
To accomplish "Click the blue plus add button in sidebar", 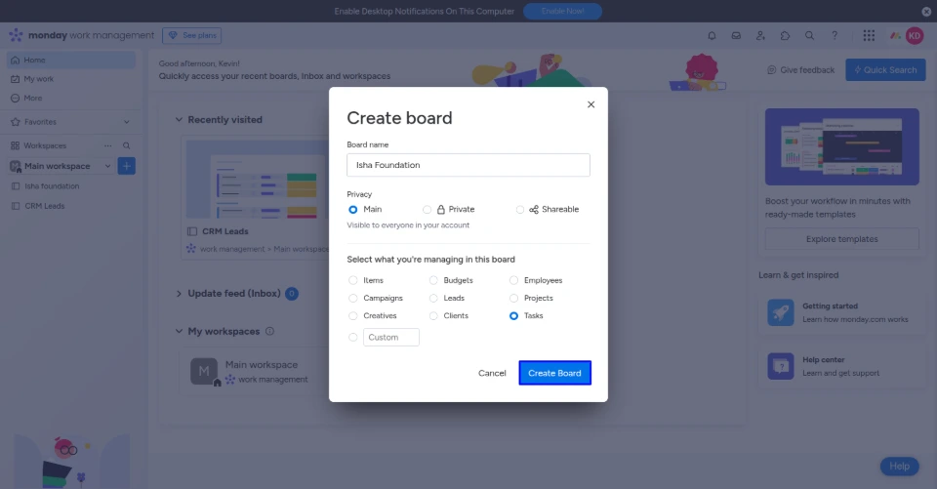I will pyautogui.click(x=127, y=166).
